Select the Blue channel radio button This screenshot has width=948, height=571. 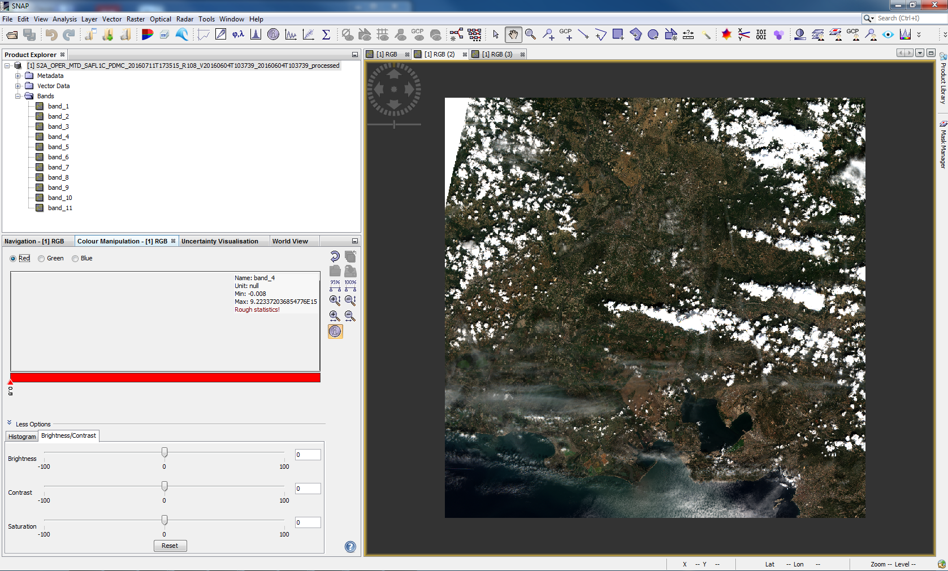[x=75, y=258]
